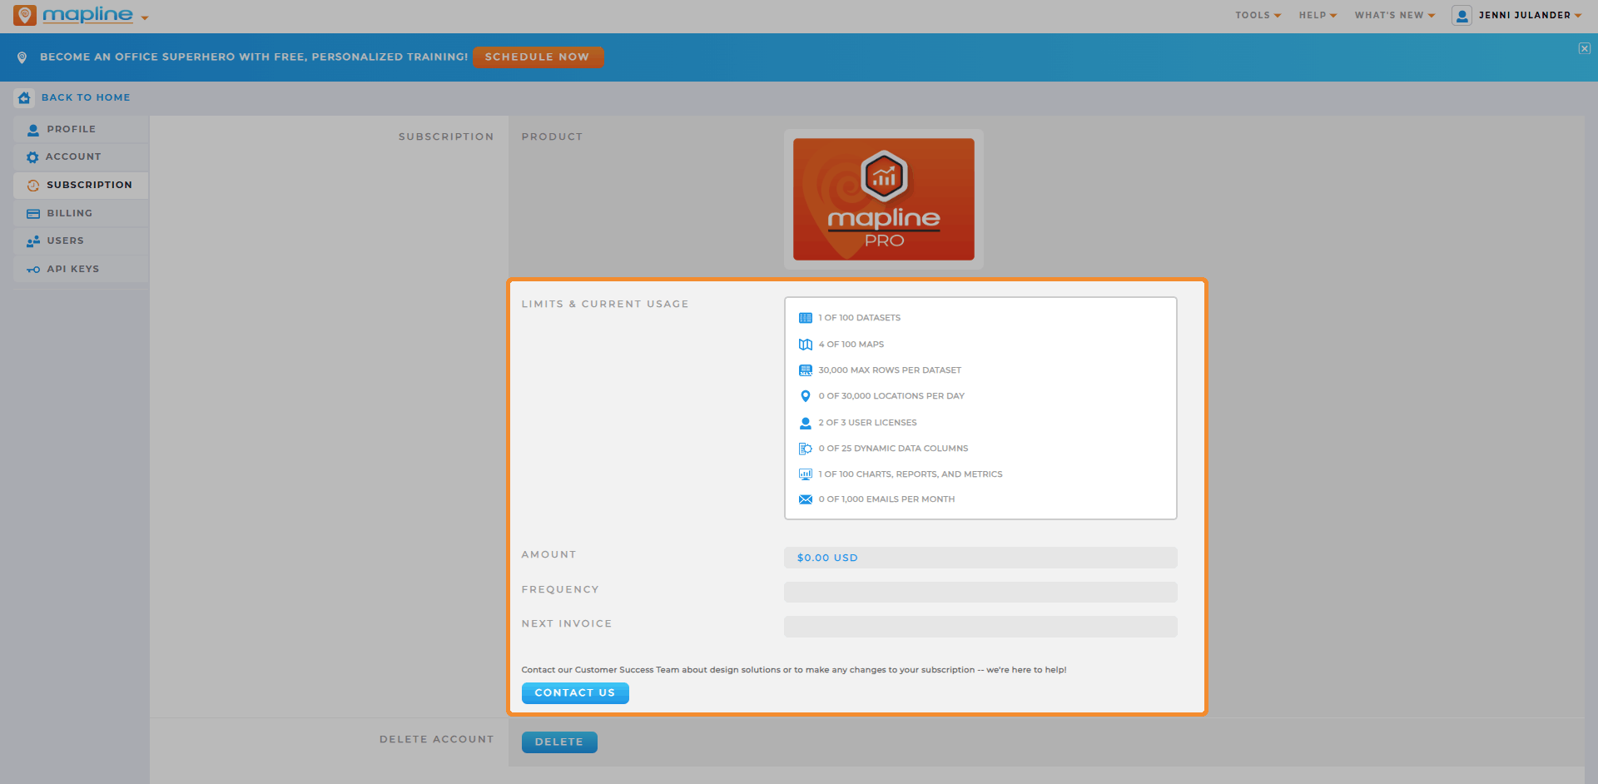Image resolution: width=1598 pixels, height=784 pixels.
Task: Click the user licenses person icon
Action: pyautogui.click(x=806, y=423)
